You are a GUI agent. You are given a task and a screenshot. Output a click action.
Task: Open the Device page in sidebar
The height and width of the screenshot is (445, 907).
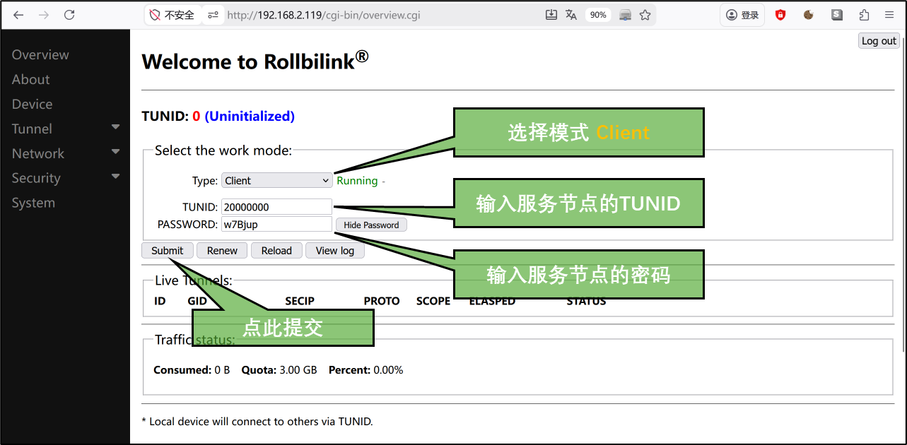32,104
